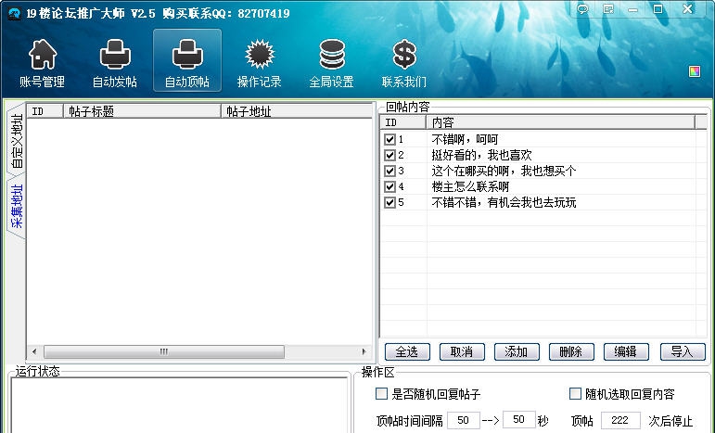Image resolution: width=715 pixels, height=433 pixels.
Task: Uncheck reply row 3 checkbox
Action: 389,171
